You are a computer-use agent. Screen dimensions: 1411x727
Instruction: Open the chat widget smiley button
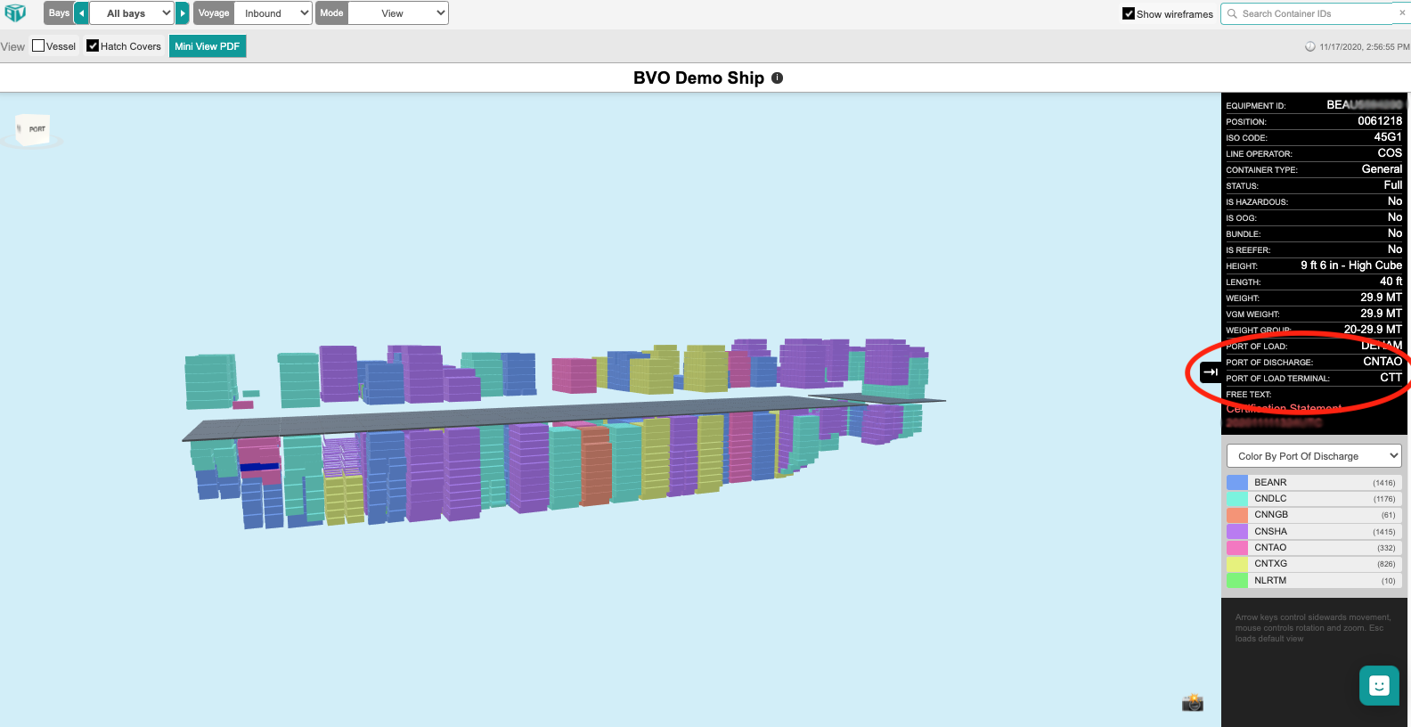click(1378, 685)
